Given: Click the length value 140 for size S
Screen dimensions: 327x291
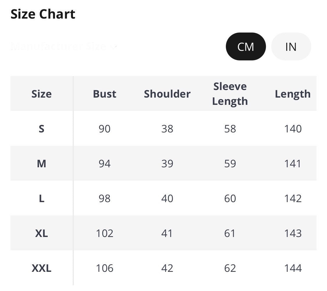Looking at the screenshot, I should [293, 129].
